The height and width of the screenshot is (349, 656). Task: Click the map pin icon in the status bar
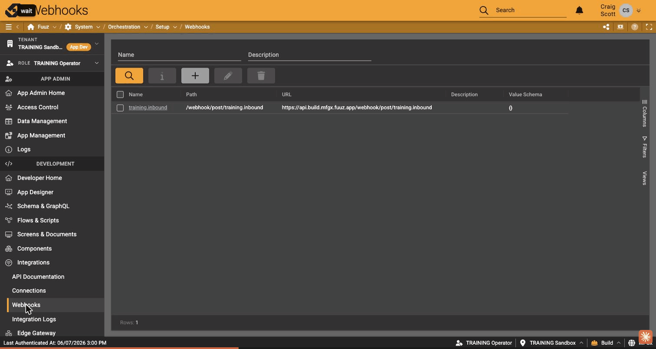coord(523,343)
